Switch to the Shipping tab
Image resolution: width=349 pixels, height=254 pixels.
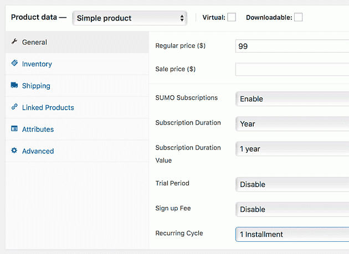[x=77, y=86]
